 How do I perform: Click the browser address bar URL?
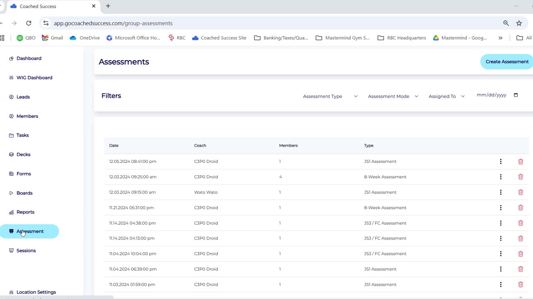[113, 23]
